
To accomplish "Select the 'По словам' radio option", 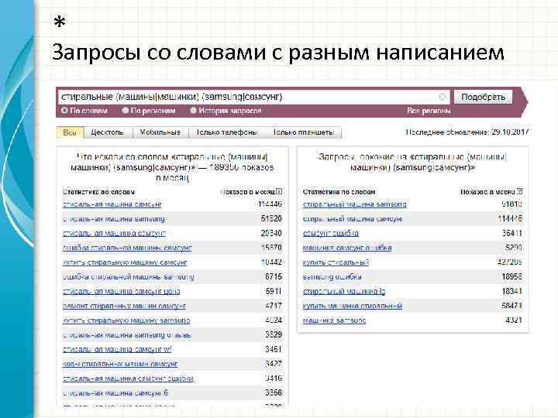I will 64,111.
